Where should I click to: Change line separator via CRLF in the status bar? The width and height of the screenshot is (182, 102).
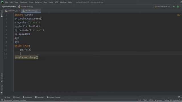click(x=145, y=100)
